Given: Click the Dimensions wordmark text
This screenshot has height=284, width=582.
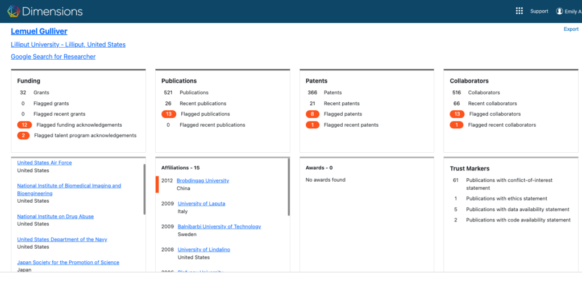Looking at the screenshot, I should 52,11.
